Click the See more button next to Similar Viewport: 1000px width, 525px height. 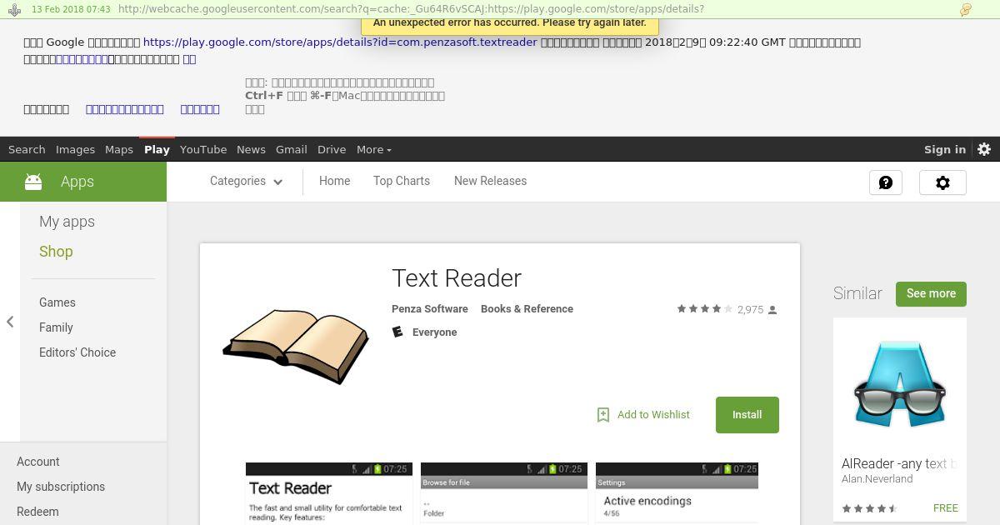tap(931, 293)
